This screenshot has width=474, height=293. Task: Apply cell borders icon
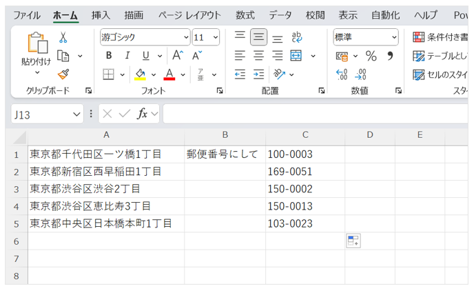click(x=108, y=74)
